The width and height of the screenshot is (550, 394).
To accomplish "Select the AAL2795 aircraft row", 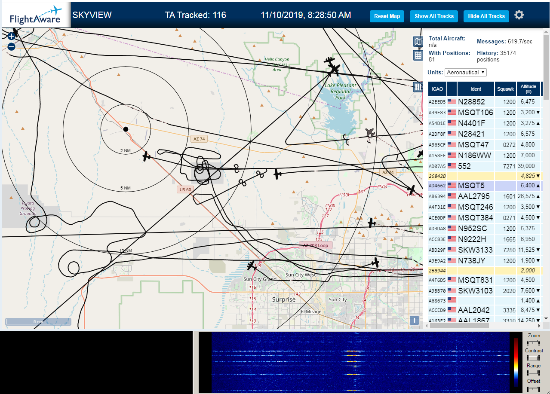I will coord(485,196).
